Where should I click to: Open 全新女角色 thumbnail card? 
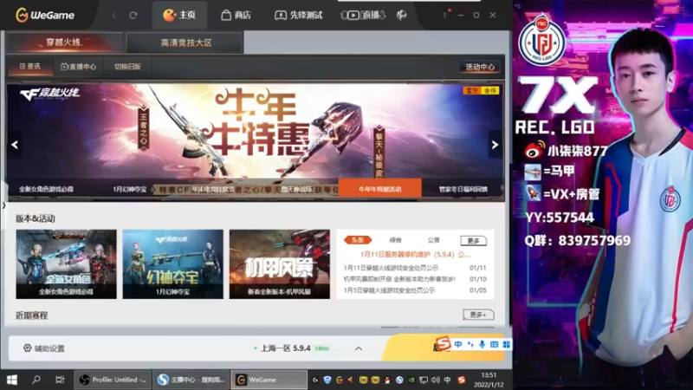(x=67, y=264)
